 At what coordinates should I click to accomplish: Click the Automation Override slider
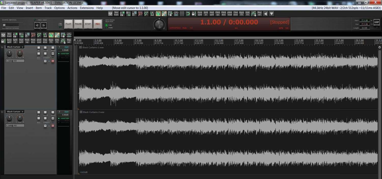click(x=11, y=25)
